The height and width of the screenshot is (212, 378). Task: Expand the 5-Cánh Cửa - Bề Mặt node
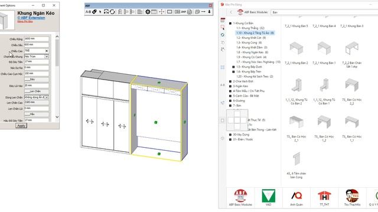tap(230, 96)
